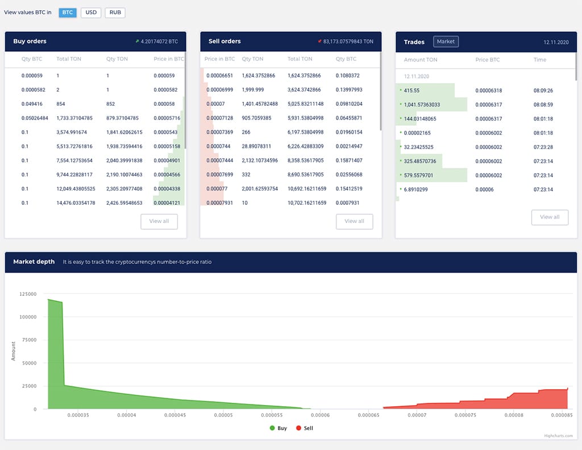Click trade amount 144.03148065
Screen dimensions: 582x450
coord(420,118)
